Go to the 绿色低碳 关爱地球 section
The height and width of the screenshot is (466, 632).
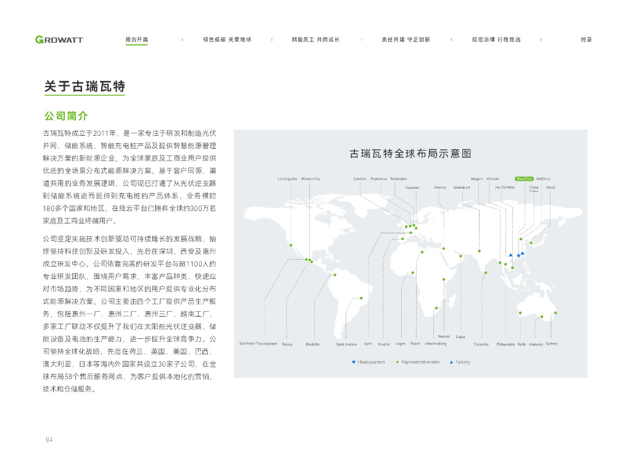(227, 40)
